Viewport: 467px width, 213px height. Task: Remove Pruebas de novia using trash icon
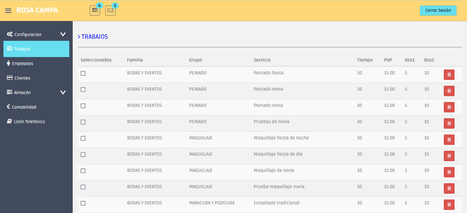click(x=449, y=123)
